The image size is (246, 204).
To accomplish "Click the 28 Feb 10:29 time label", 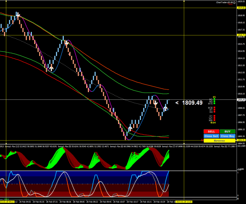I will point(159,202).
